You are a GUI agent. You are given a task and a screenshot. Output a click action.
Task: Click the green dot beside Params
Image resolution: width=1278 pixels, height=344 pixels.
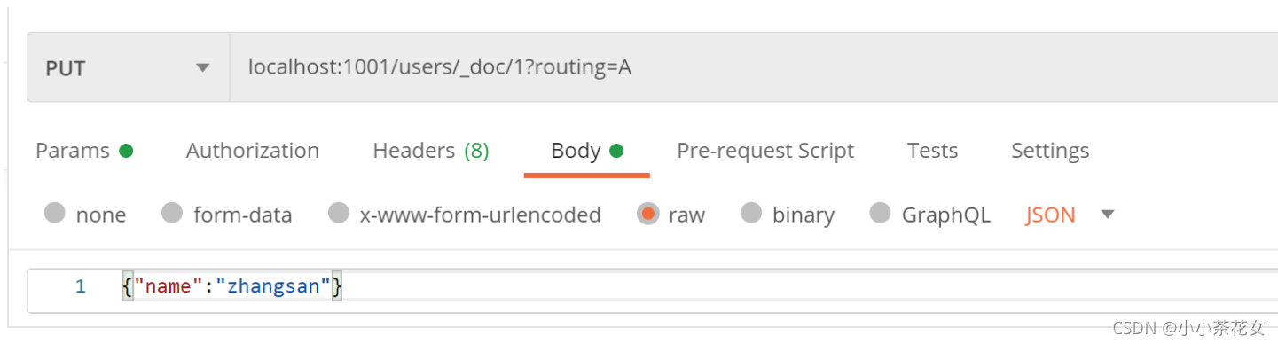pos(126,151)
